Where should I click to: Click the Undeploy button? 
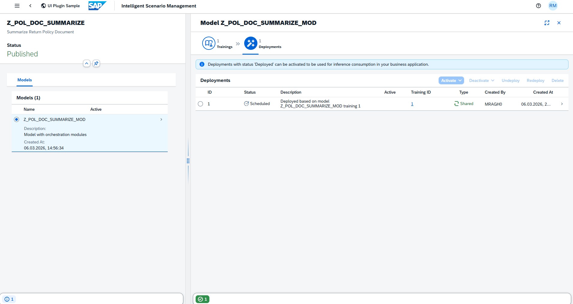pos(511,80)
